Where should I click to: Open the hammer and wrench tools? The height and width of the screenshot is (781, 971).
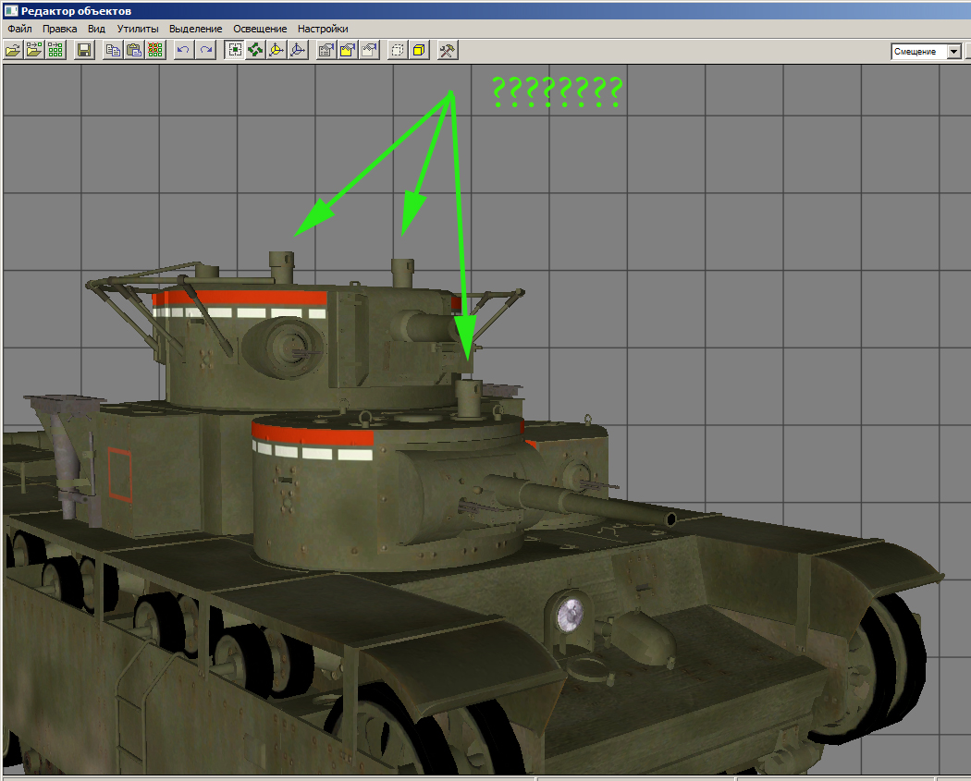(x=447, y=50)
